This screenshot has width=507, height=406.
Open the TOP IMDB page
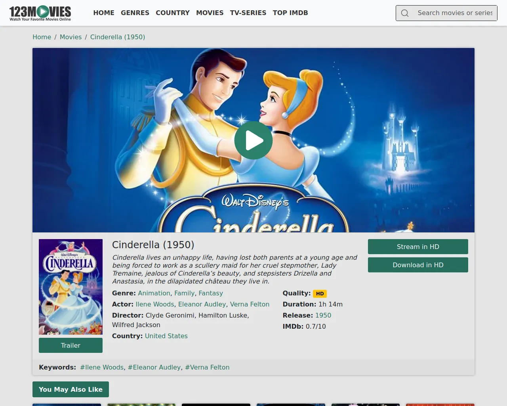point(290,13)
